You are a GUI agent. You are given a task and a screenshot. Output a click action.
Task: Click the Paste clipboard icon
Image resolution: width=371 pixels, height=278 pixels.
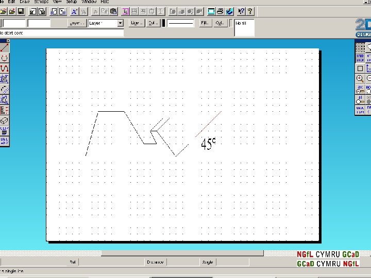click(113, 11)
